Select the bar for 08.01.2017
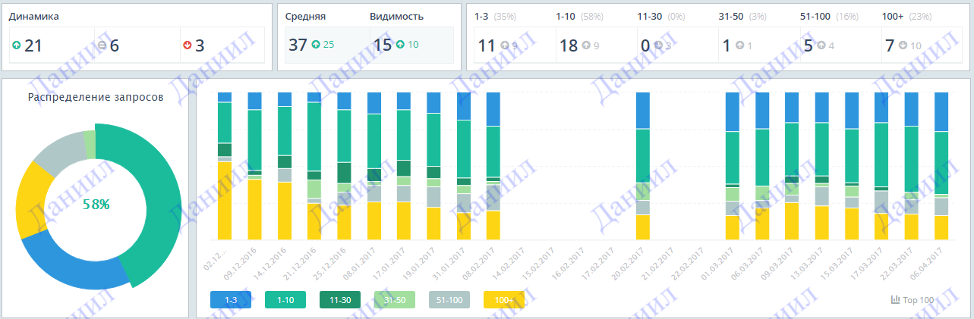The height and width of the screenshot is (319, 974). (374, 167)
